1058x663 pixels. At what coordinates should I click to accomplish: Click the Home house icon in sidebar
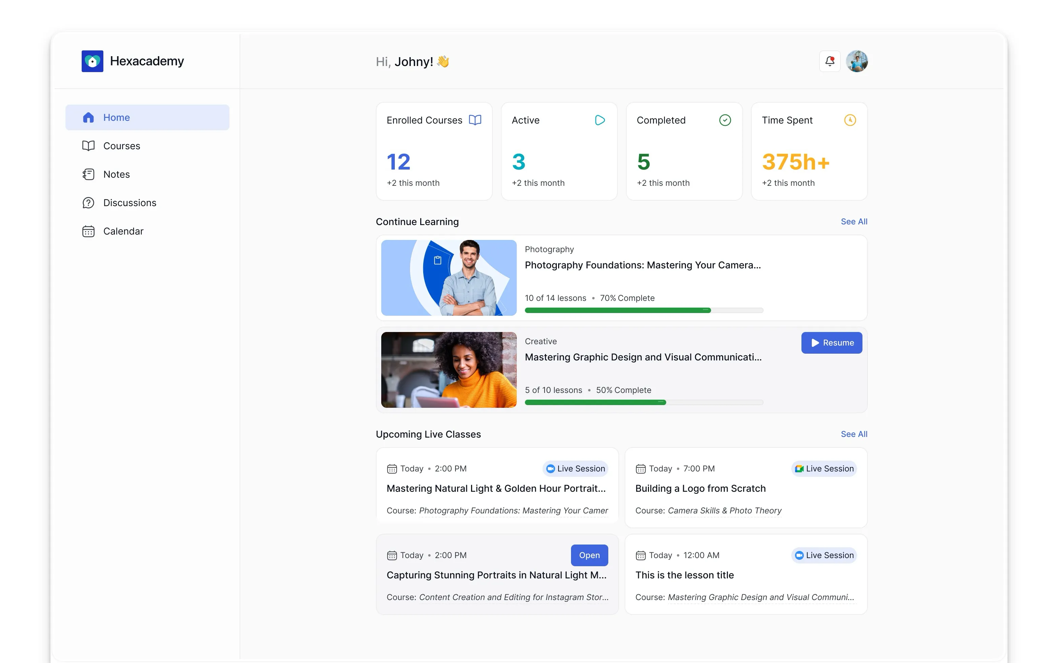tap(88, 117)
